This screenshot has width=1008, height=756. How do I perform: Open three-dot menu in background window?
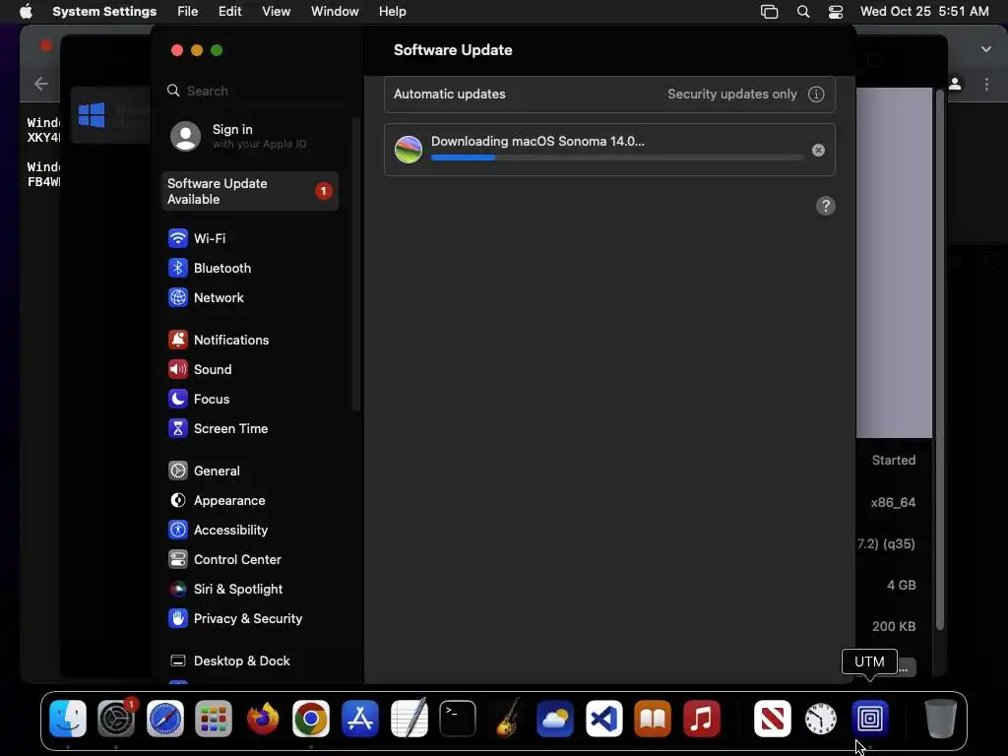tap(986, 85)
